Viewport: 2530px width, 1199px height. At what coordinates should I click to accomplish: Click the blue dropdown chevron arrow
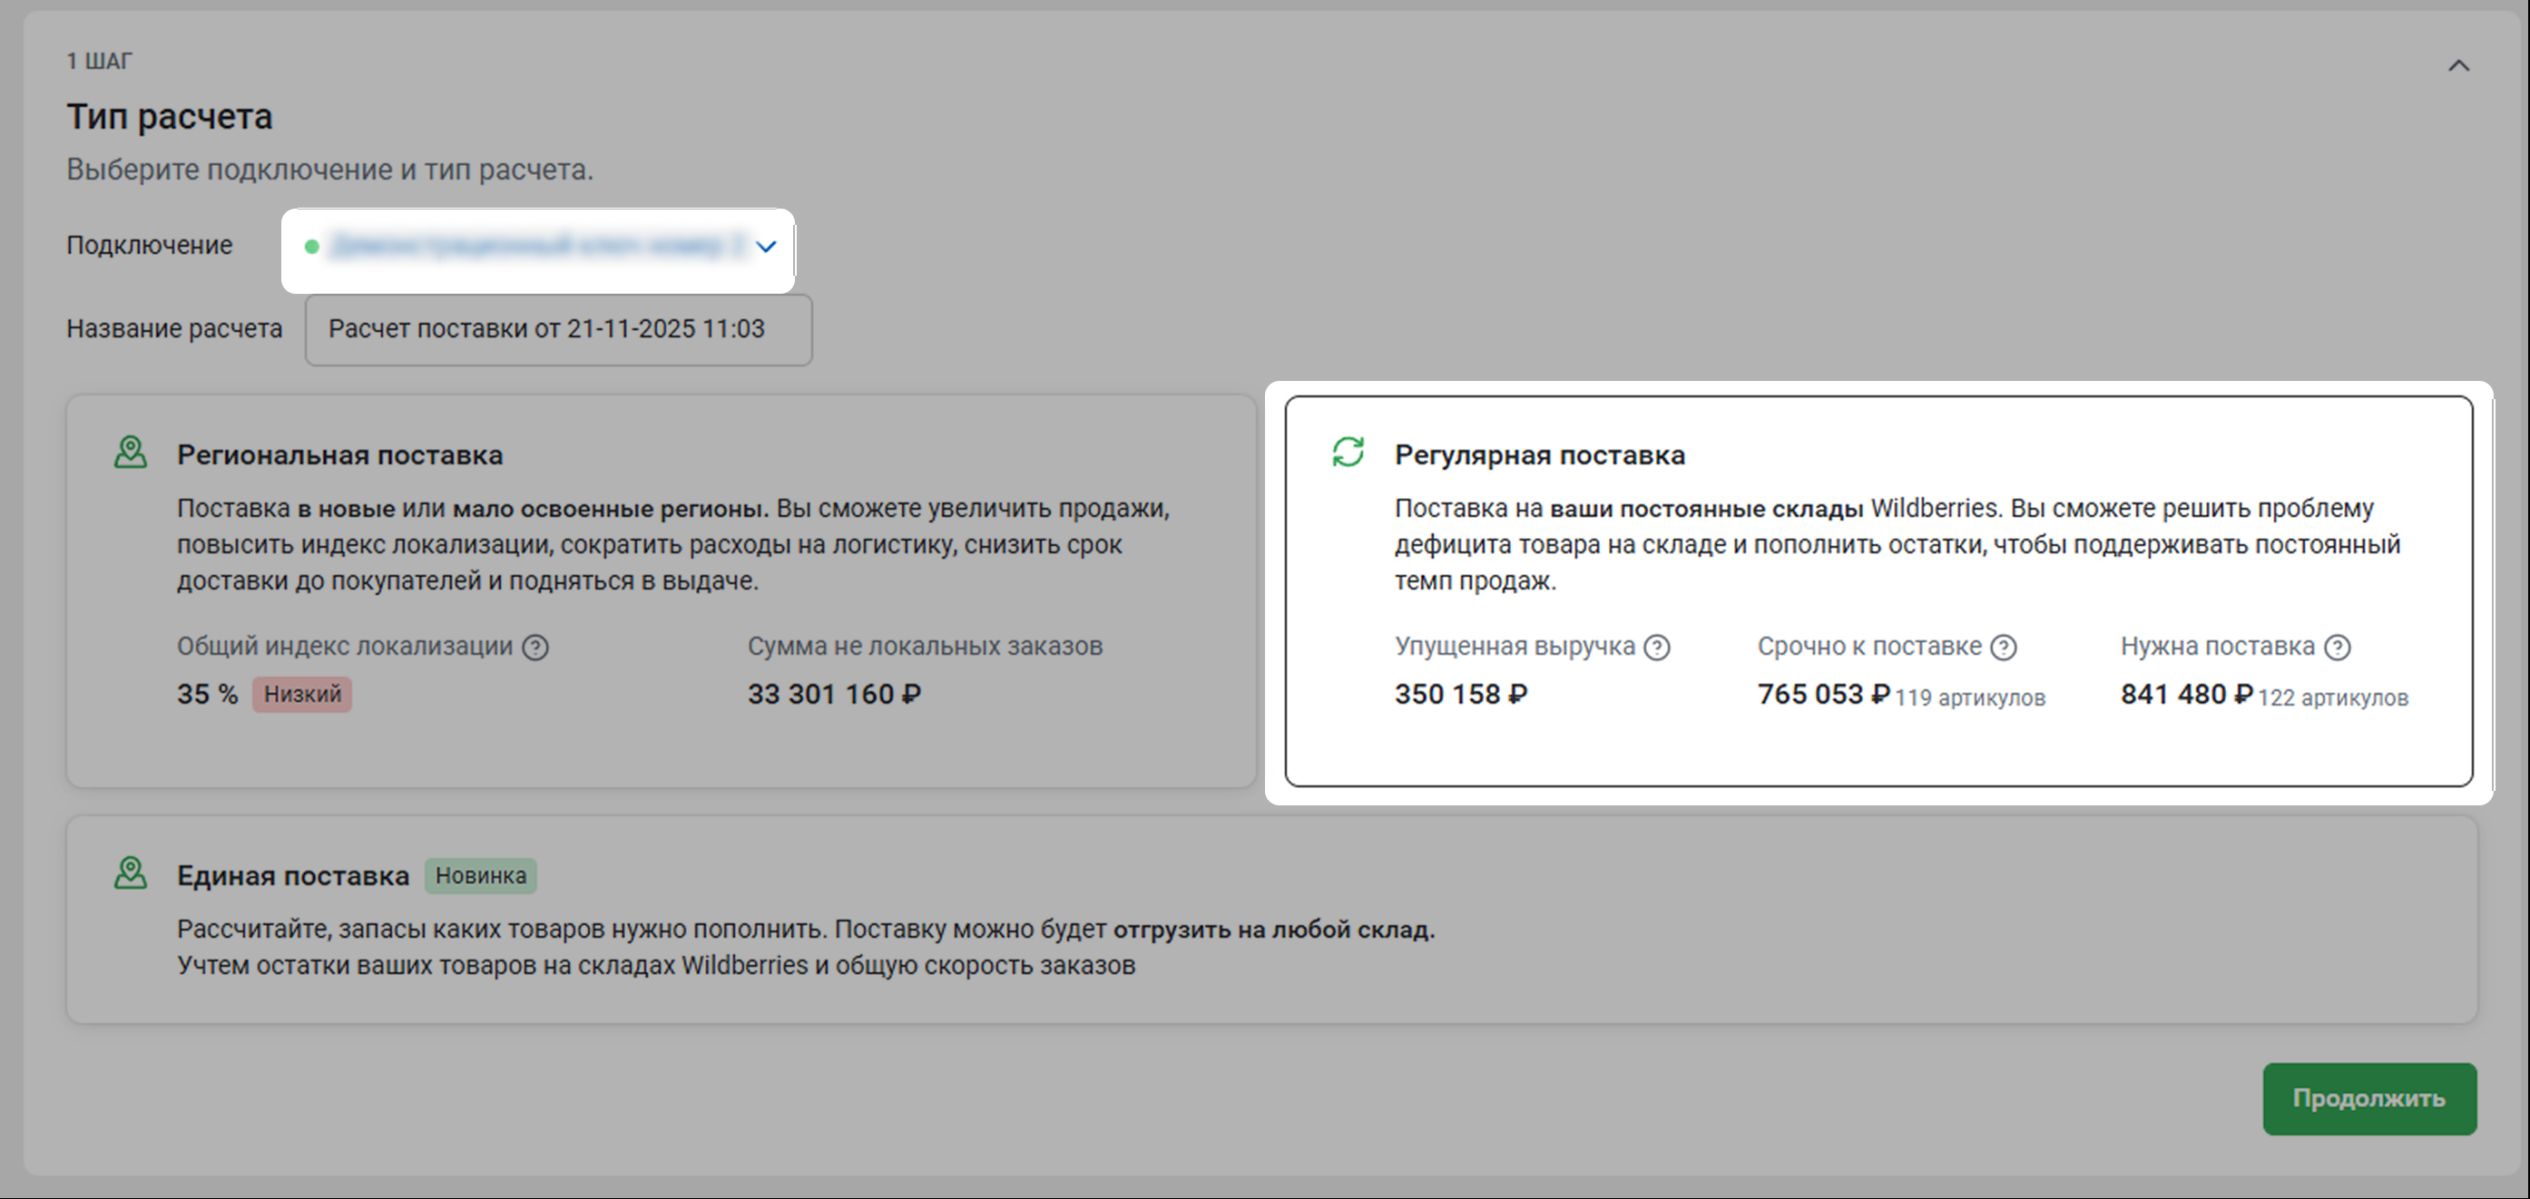[766, 247]
